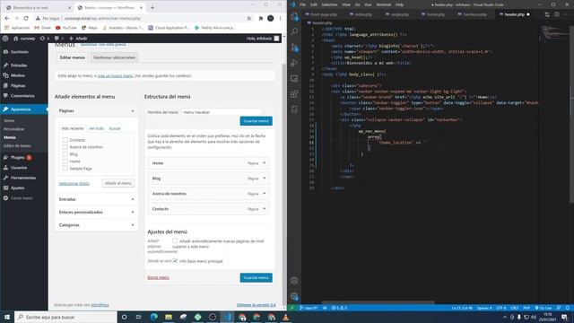Screen dimensions: 574x323
Task: Click the VS Code code minimap
Action: 554,33
